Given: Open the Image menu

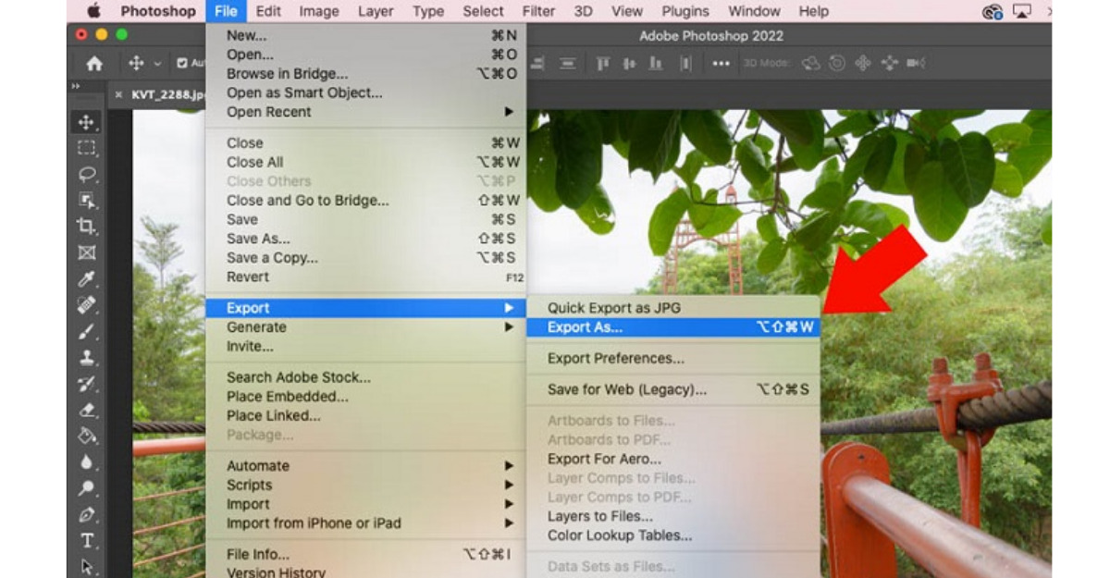Looking at the screenshot, I should [319, 12].
